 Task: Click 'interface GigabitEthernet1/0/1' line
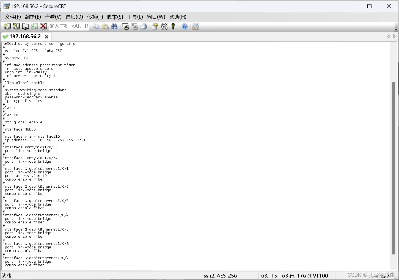point(35,169)
